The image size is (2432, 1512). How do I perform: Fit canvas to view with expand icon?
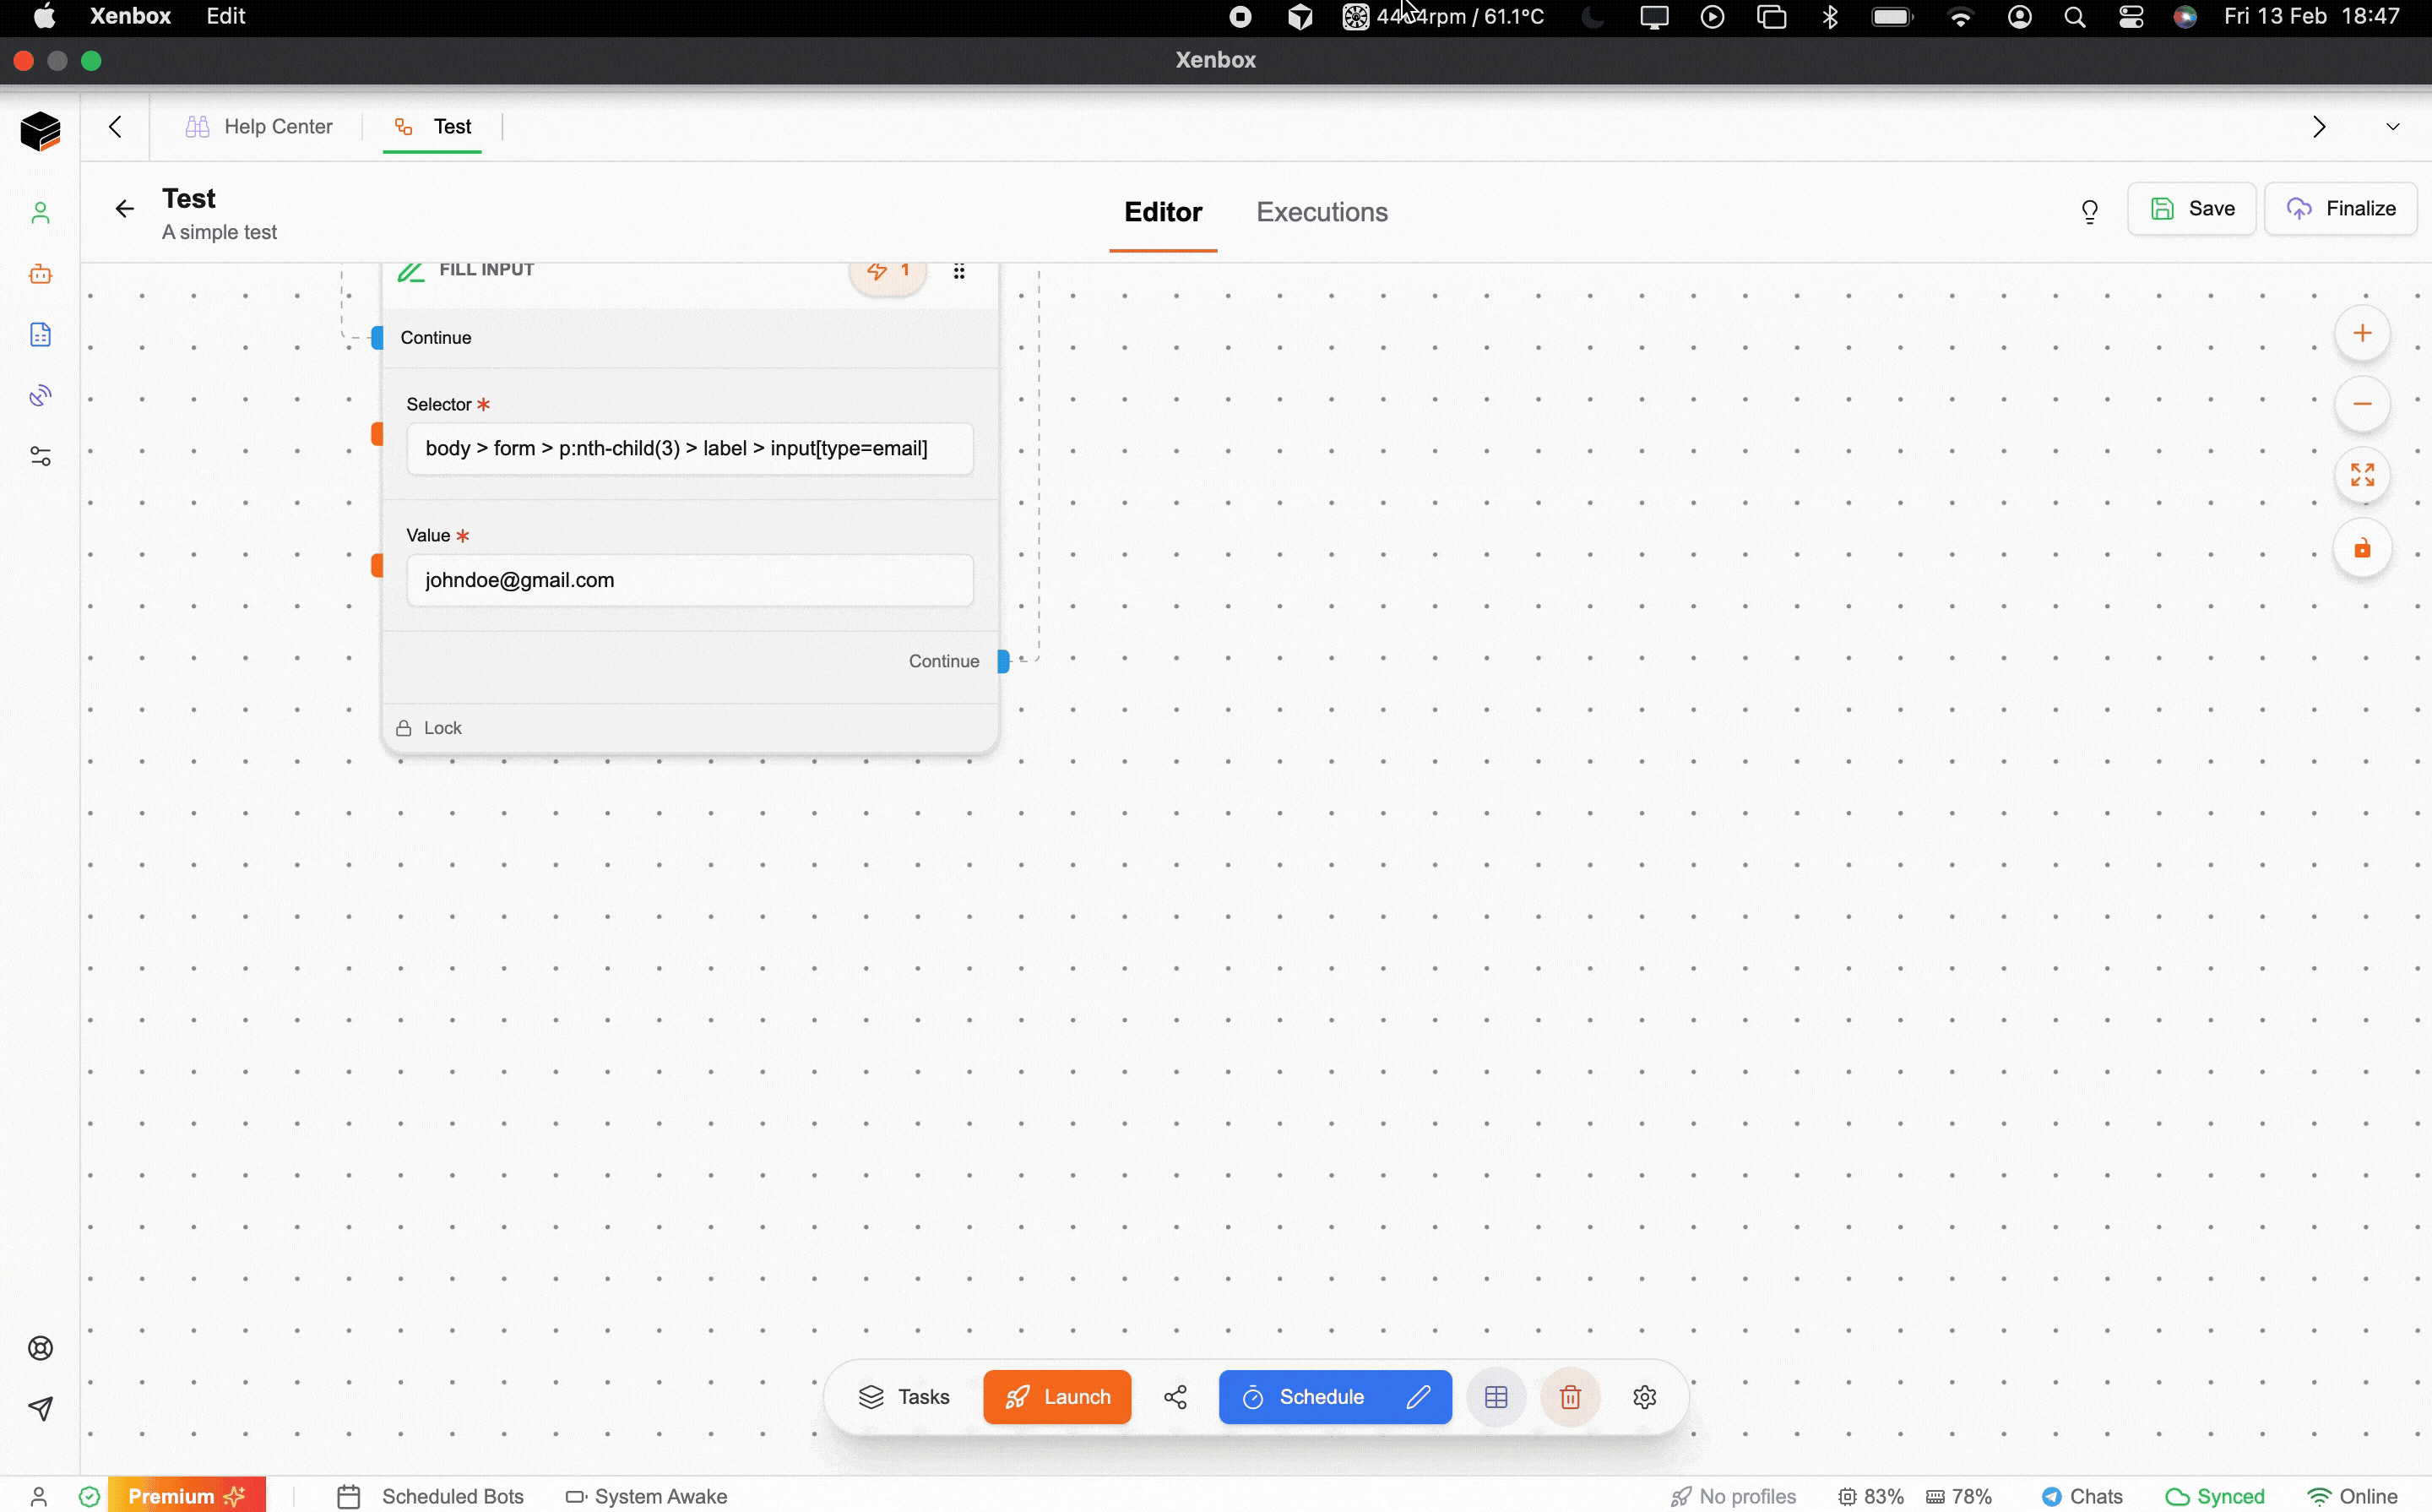click(2362, 475)
